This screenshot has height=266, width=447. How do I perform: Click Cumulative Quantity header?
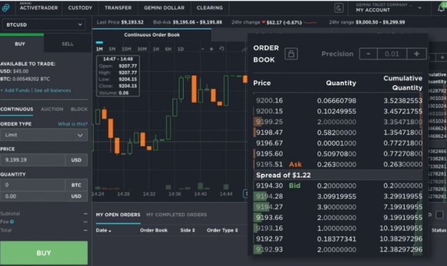[x=403, y=83]
